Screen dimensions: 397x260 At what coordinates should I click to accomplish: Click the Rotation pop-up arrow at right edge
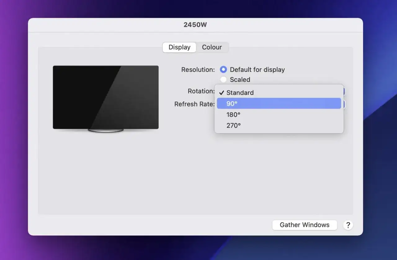click(344, 91)
